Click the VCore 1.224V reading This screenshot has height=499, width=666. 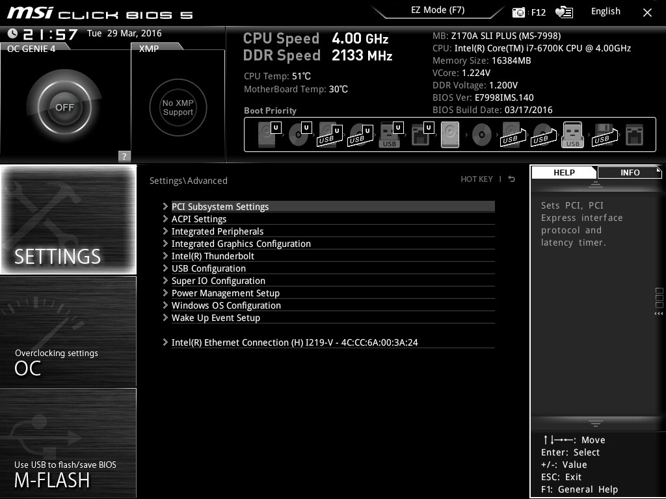pos(461,73)
